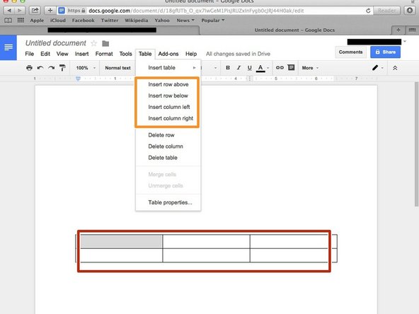This screenshot has width=419, height=314.
Task: Choose Insert row below
Action: point(168,95)
